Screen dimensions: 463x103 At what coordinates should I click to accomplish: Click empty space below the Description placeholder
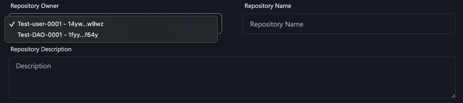pyautogui.click(x=232, y=84)
